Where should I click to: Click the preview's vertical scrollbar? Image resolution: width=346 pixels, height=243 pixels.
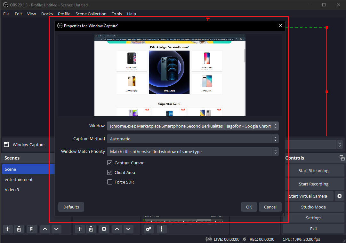click(x=245, y=56)
